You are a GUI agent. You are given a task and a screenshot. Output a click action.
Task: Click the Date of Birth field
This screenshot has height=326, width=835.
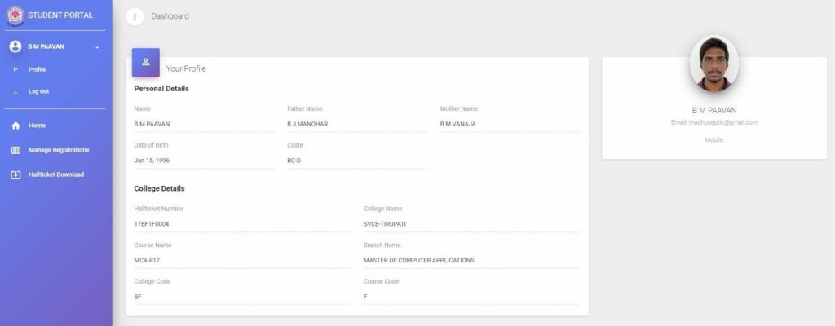coord(203,161)
